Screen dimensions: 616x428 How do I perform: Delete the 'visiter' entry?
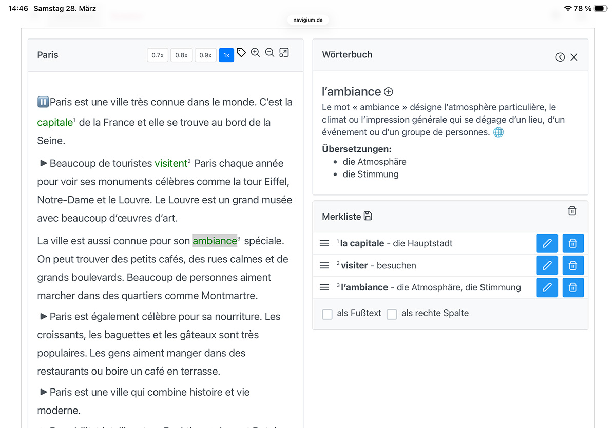pos(573,265)
